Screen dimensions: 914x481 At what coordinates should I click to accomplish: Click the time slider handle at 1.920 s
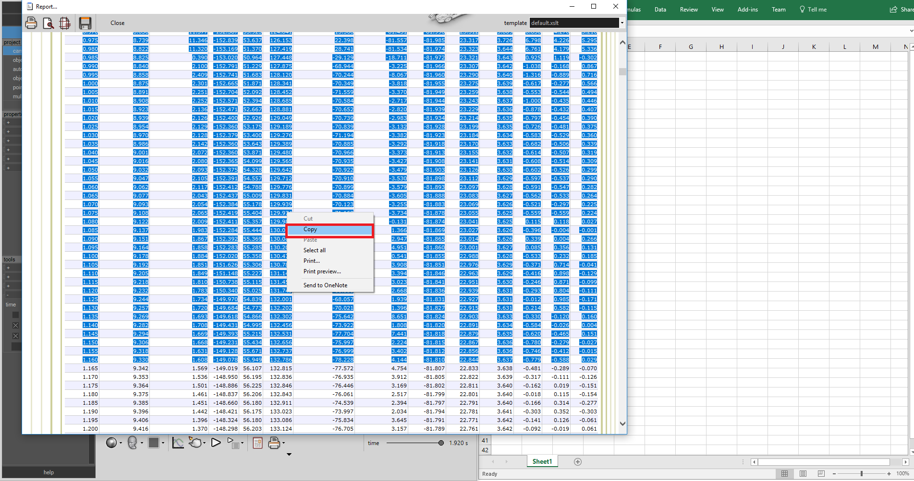441,443
